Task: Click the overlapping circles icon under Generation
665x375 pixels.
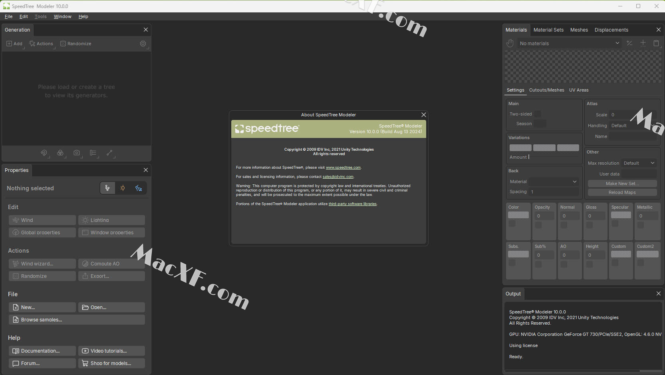Action: (60, 153)
